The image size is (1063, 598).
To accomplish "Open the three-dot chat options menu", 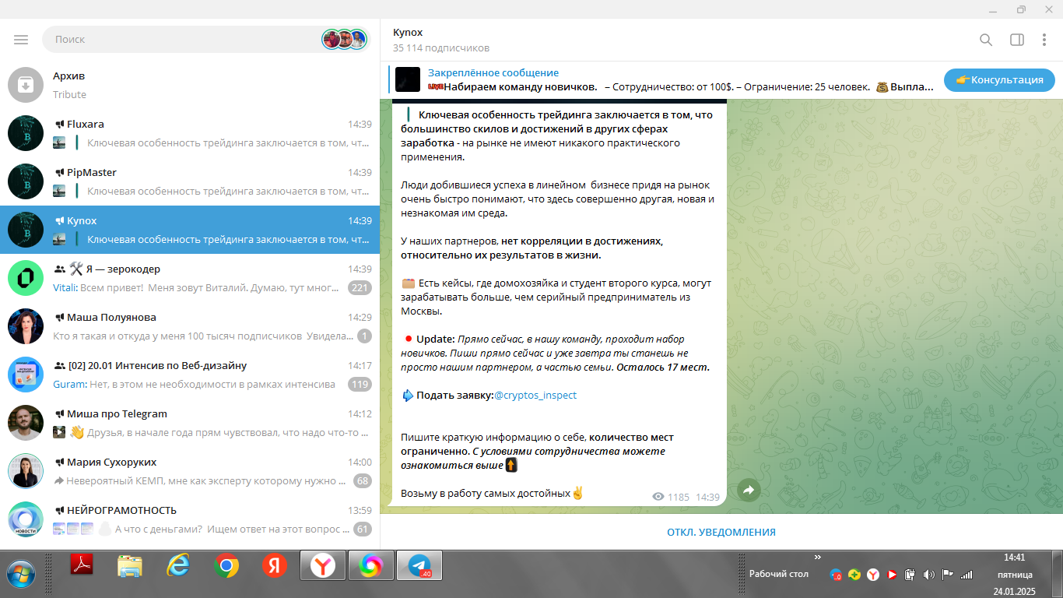I will pos(1044,40).
